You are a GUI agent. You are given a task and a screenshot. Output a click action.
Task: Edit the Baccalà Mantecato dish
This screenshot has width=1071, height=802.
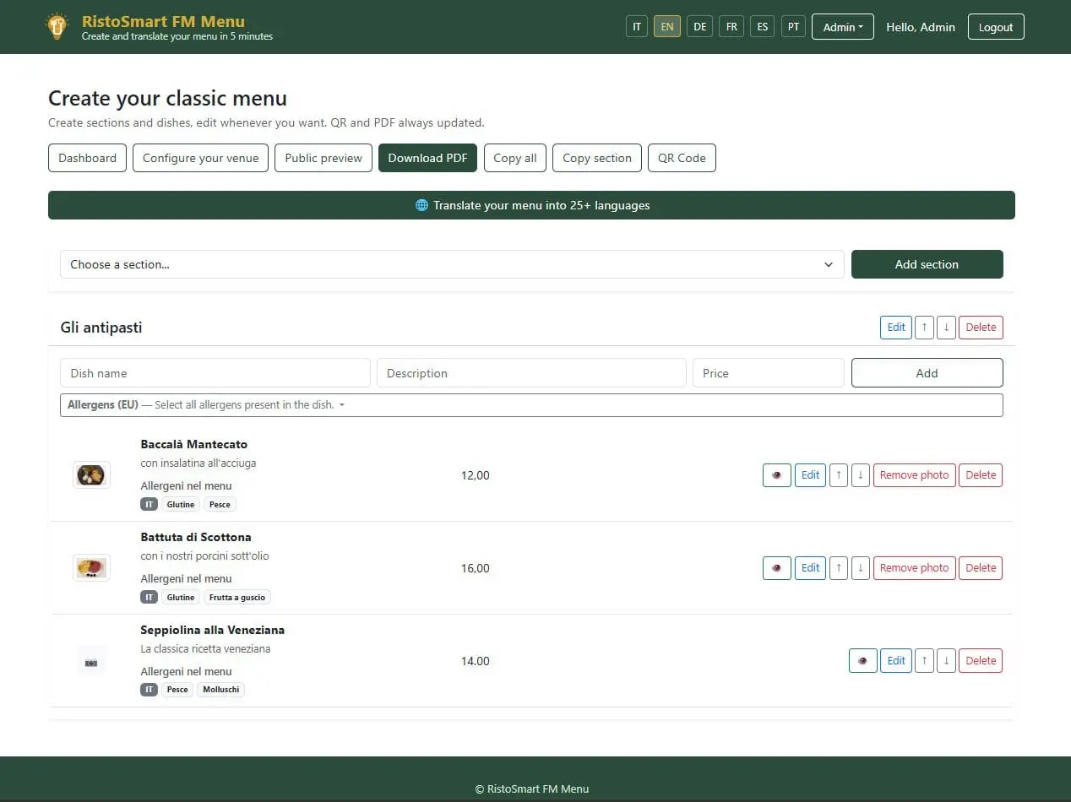[x=810, y=475]
